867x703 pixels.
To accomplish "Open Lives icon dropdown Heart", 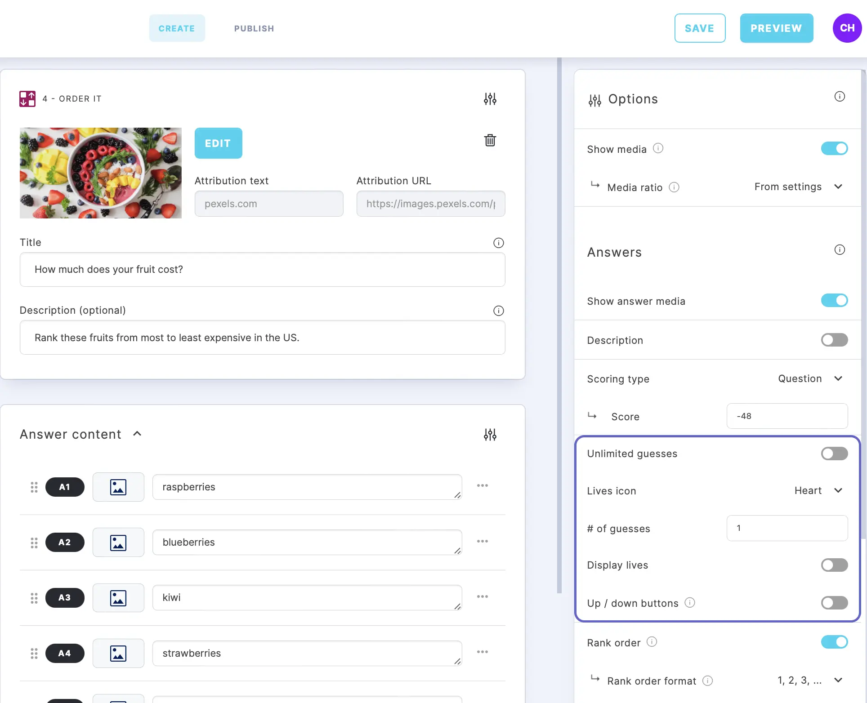I will [818, 490].
